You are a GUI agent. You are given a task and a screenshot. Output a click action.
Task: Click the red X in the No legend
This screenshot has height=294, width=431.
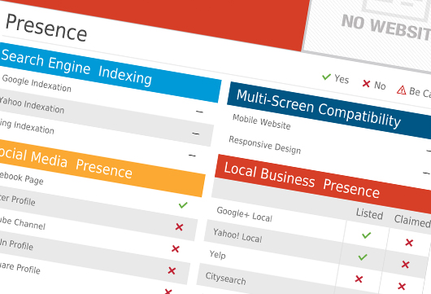366,83
